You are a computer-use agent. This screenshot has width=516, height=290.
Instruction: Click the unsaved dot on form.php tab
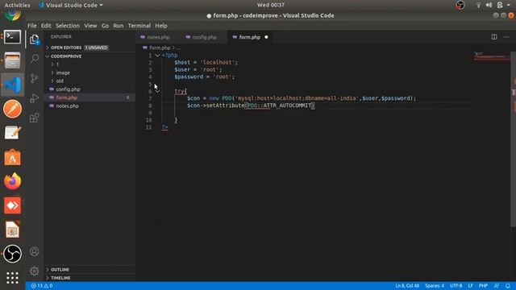(x=266, y=37)
